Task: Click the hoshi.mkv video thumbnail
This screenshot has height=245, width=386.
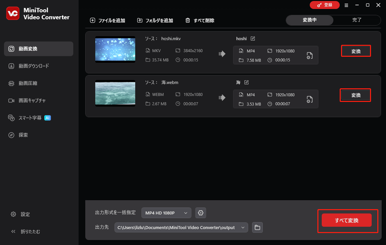Action: coord(115,49)
